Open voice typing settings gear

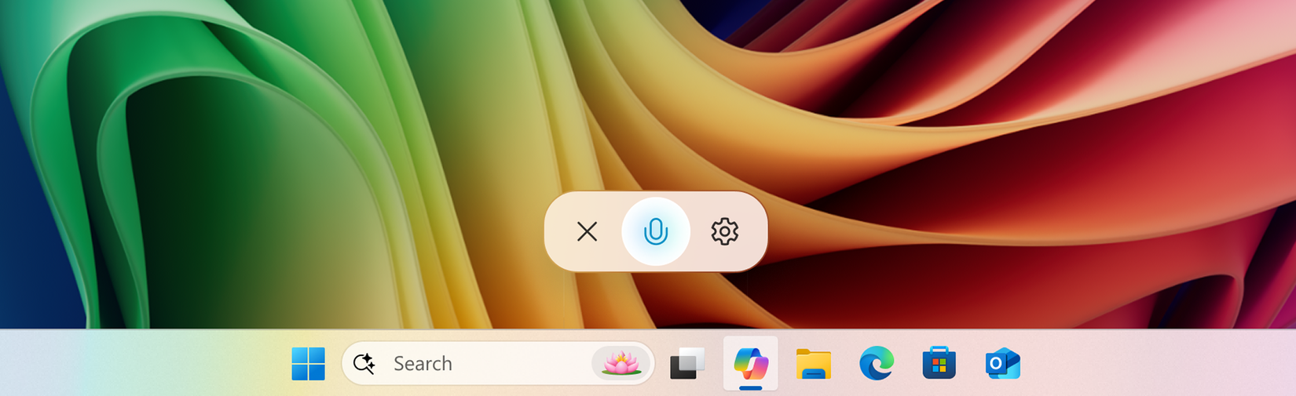[724, 231]
